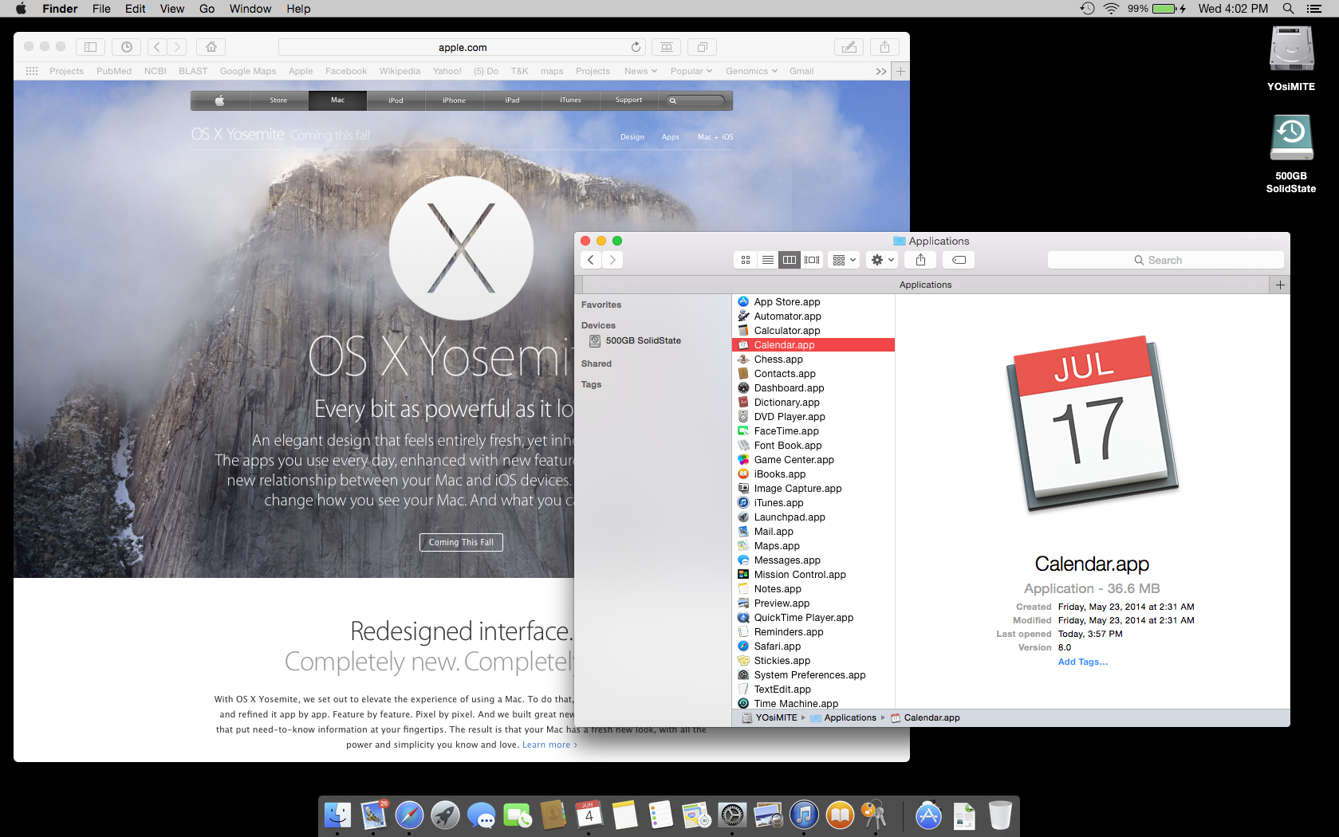Viewport: 1339px width, 837px height.
Task: Open Finder from the Dock
Action: click(337, 815)
